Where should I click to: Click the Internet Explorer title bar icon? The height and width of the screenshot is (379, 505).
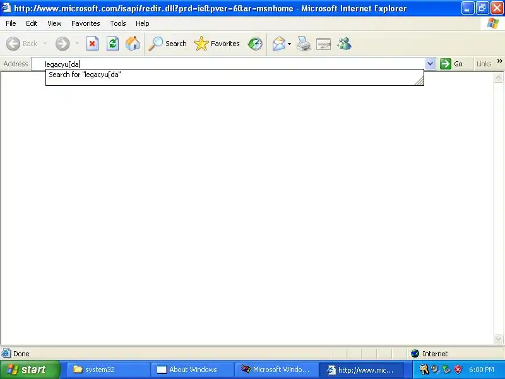(x=6, y=8)
